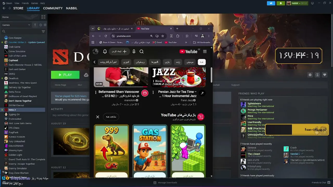The image size is (333, 187).
Task: Open the YouTube create button
Action: click(x=119, y=51)
